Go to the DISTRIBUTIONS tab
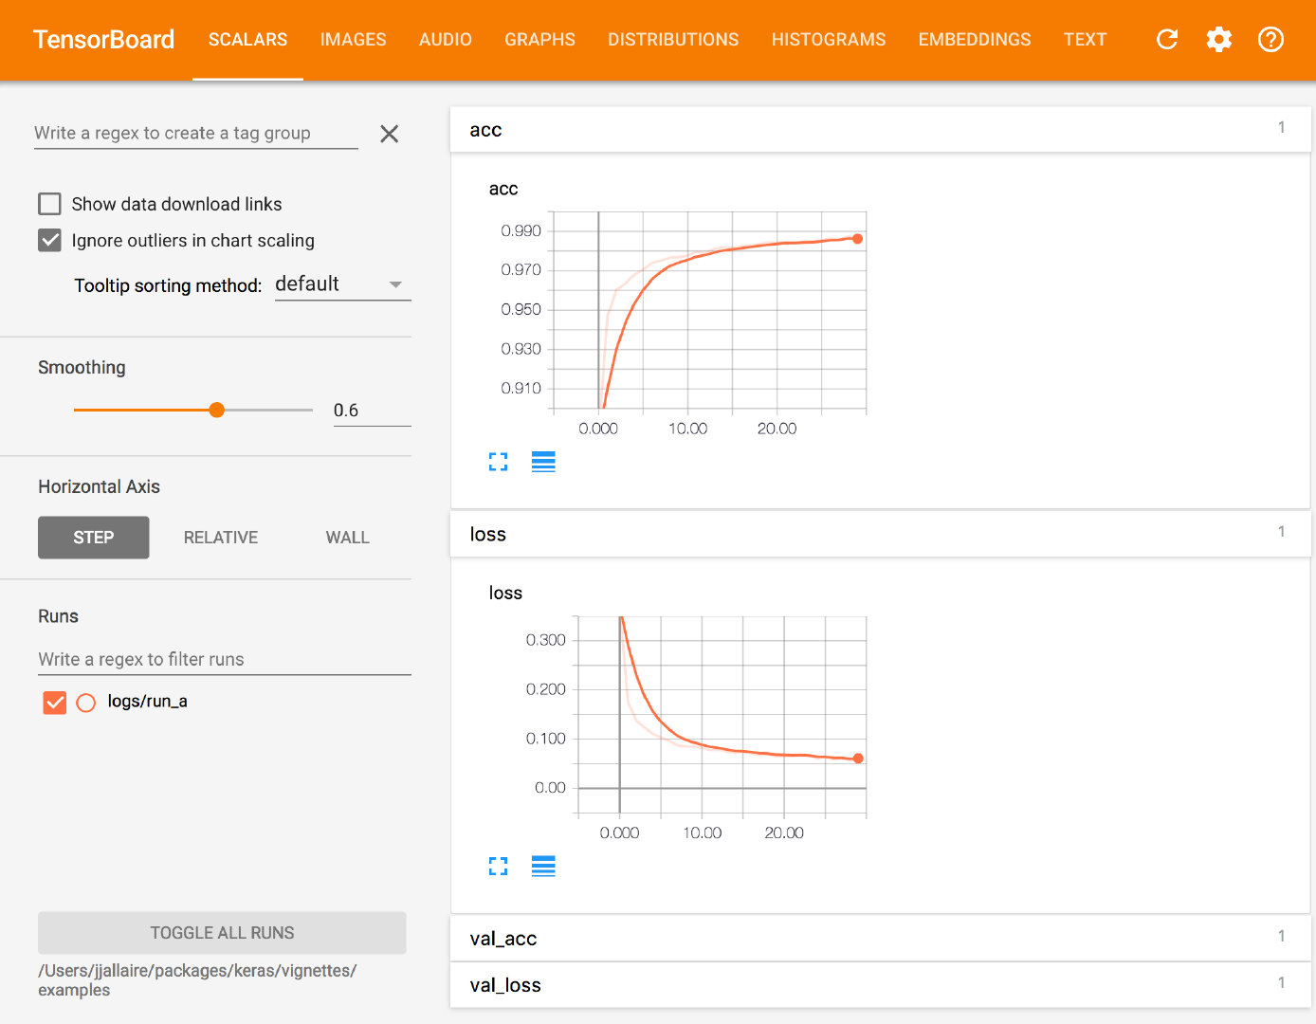Screen dimensions: 1316x1024 point(673,40)
